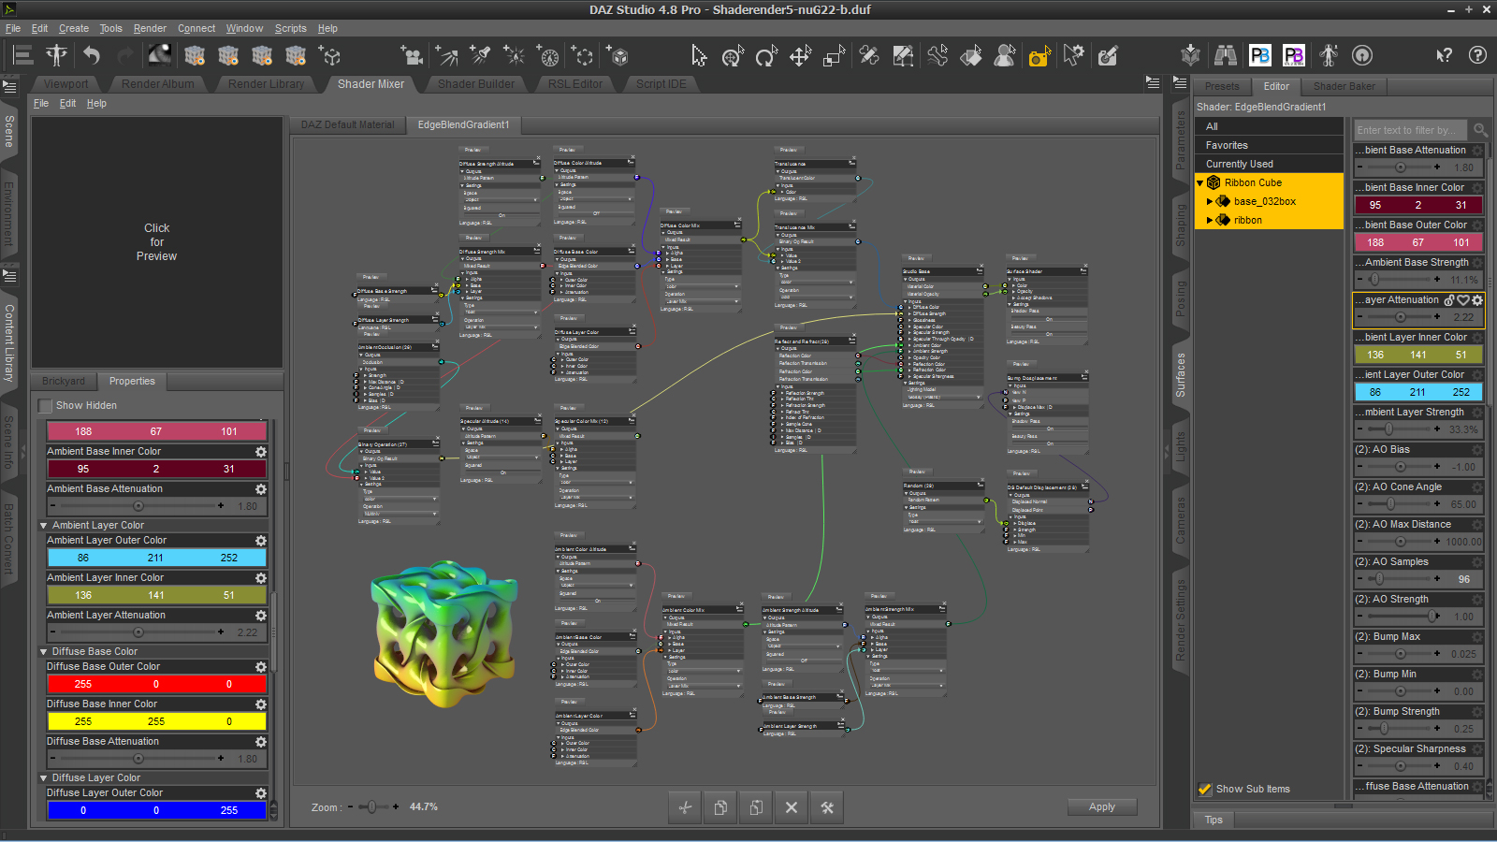Click the scissors Cut icon below graph
Viewport: 1497px width, 842px height.
click(685, 807)
